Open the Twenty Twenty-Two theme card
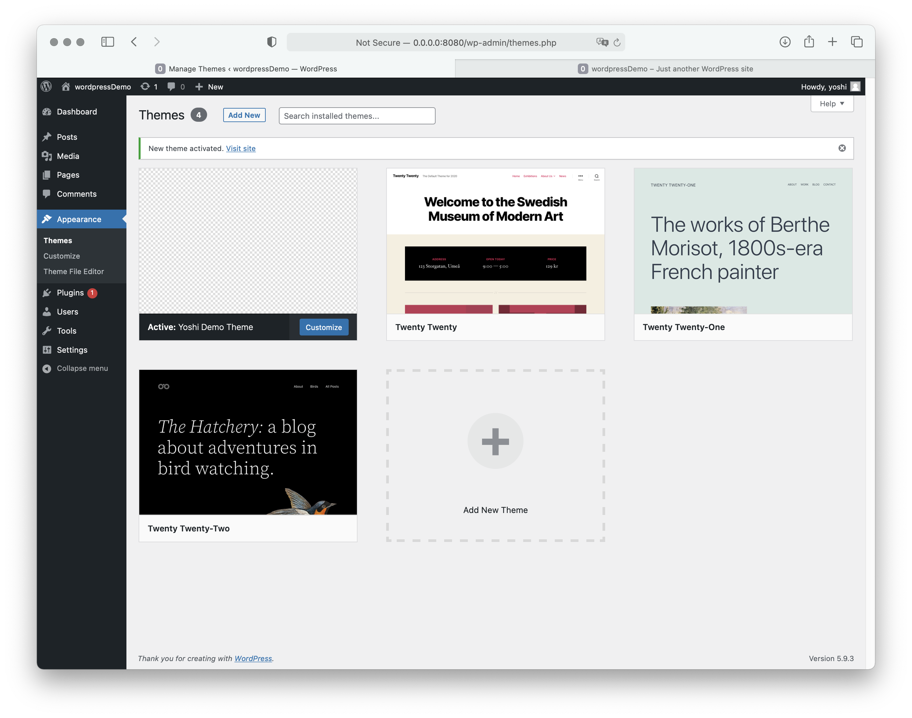This screenshot has width=912, height=718. [248, 456]
